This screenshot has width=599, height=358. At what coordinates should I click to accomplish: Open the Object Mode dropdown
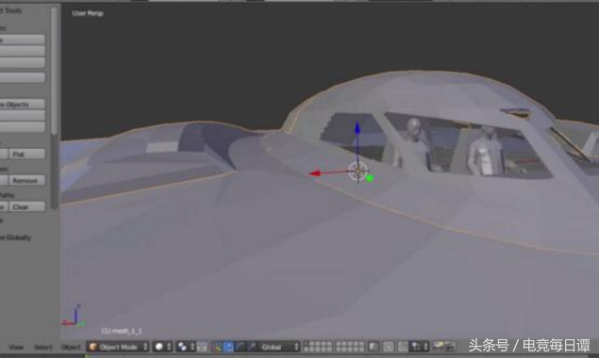click(118, 347)
